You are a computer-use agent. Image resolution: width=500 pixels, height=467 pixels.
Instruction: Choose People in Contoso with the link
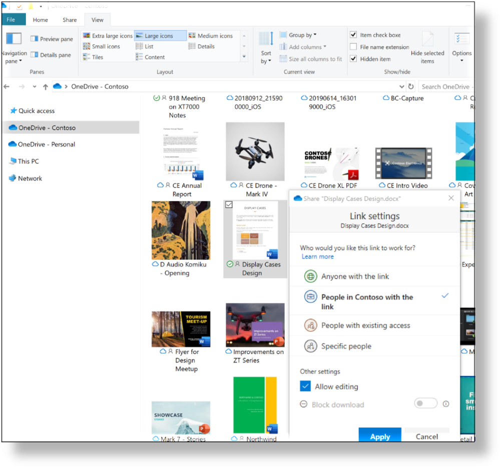[375, 301]
